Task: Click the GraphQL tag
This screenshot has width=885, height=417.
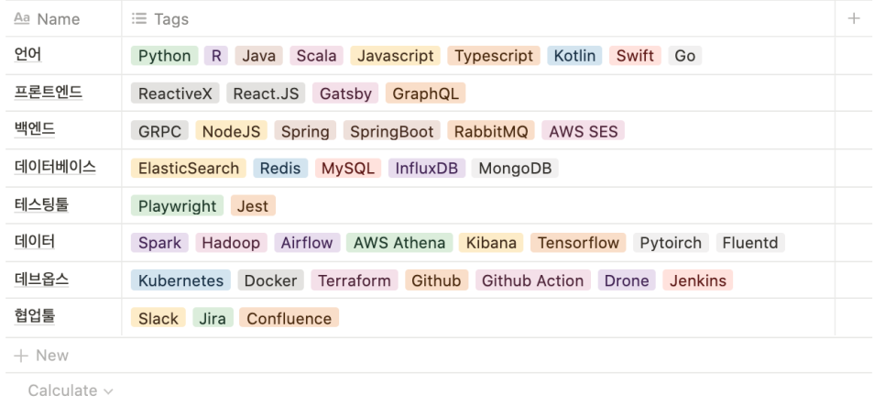Action: pyautogui.click(x=425, y=93)
